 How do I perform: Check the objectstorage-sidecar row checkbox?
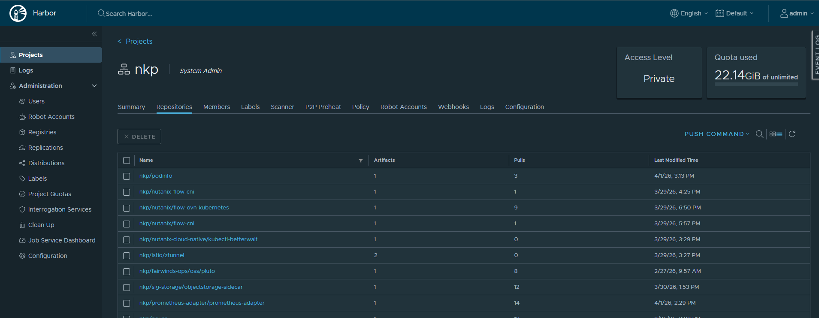(127, 288)
